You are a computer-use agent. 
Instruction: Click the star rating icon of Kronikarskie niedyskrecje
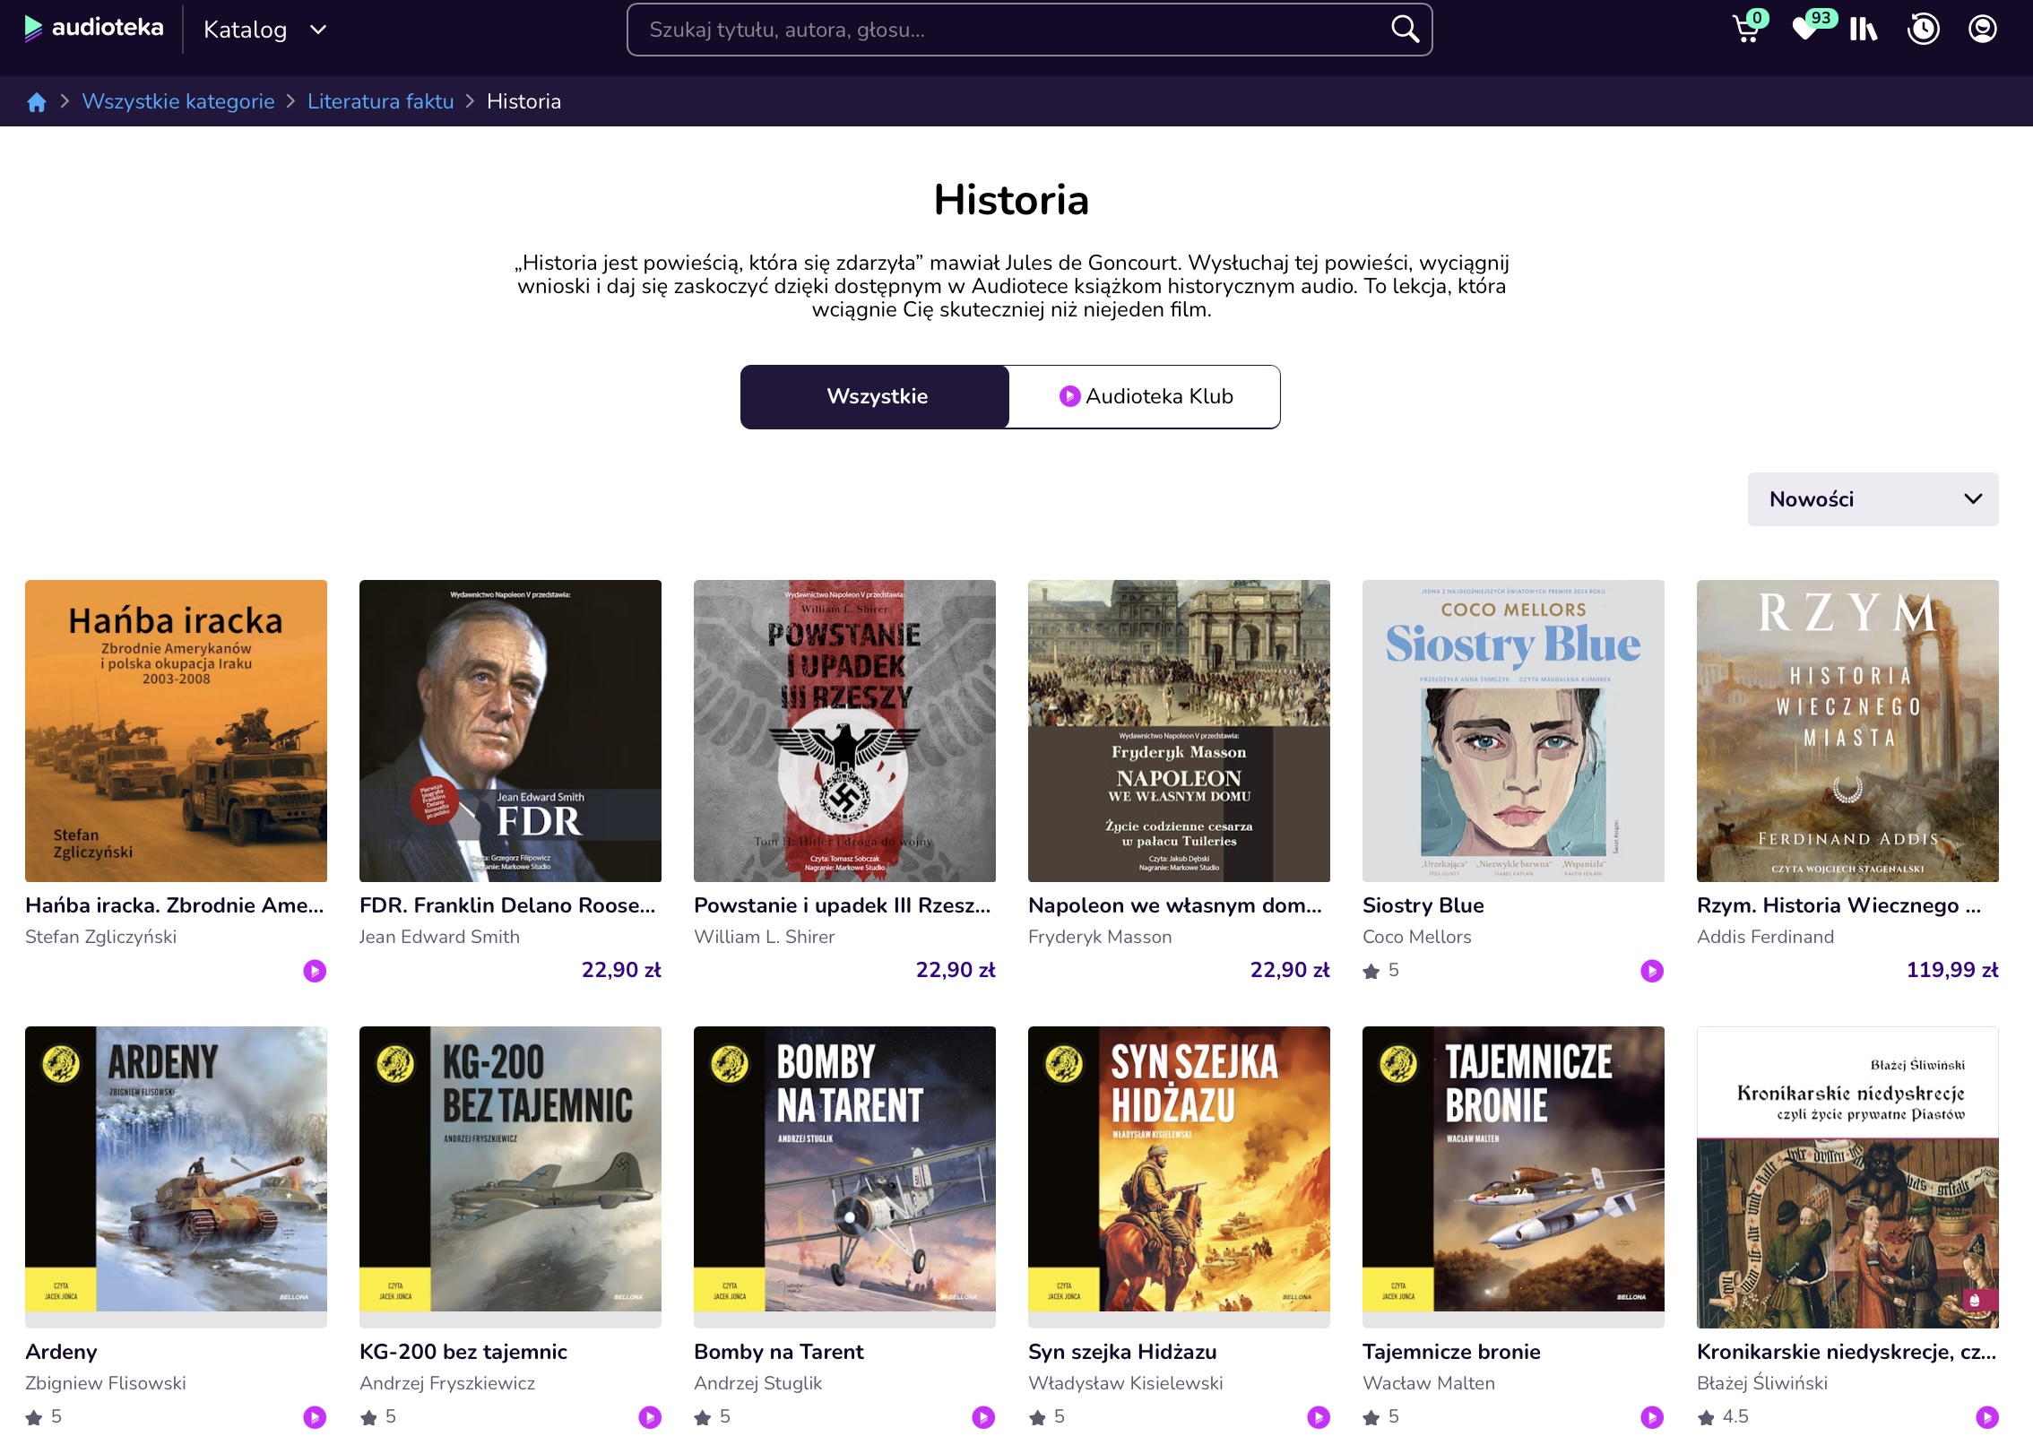click(x=1706, y=1417)
